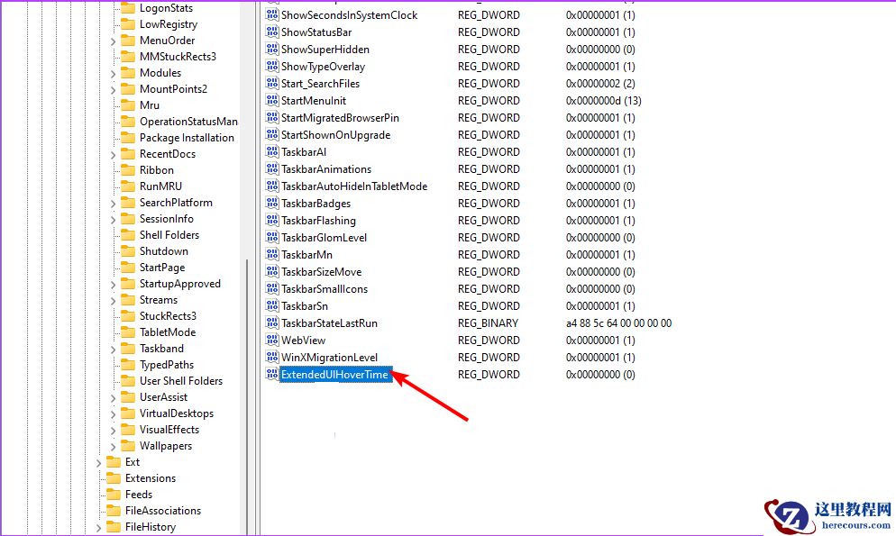Viewport: 896px width, 536px height.
Task: Click the TaskbarSizeMove DWORD icon
Action: (272, 272)
